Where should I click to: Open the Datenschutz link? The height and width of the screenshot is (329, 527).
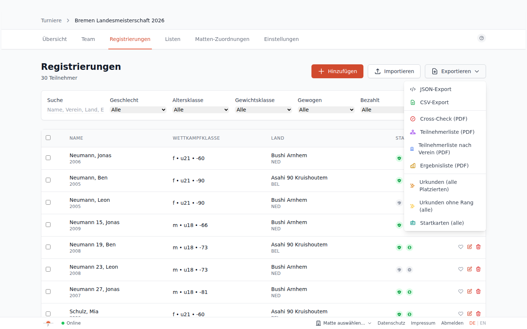click(x=391, y=323)
